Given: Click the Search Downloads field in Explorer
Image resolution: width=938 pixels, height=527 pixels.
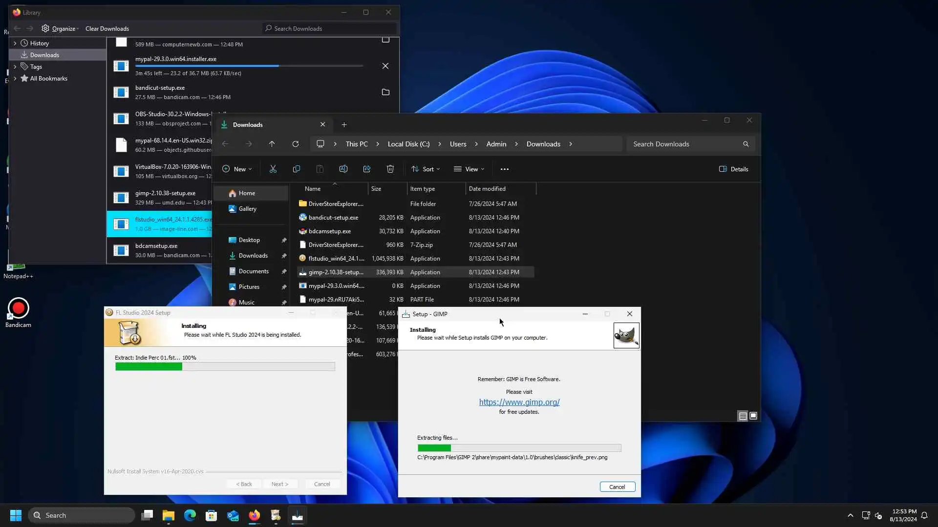Looking at the screenshot, I should (684, 144).
